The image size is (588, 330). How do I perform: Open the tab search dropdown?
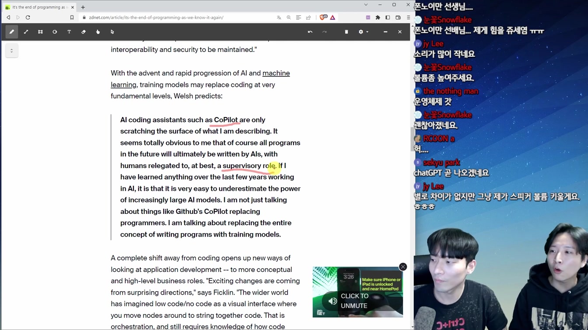click(366, 5)
